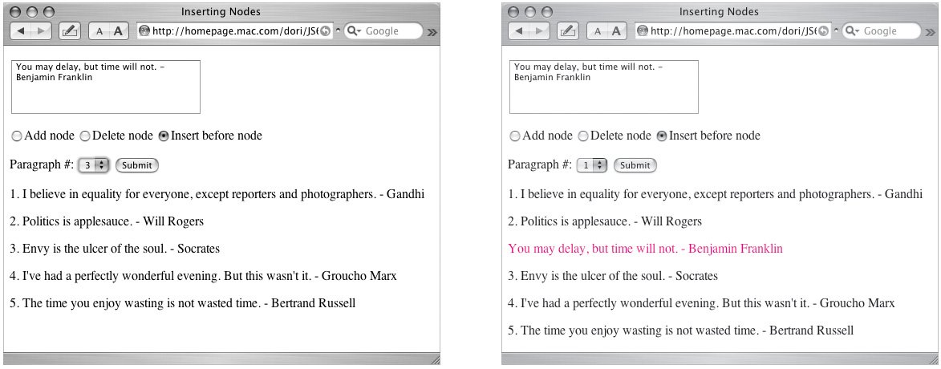Click the pink Benjamin Franklin quote paragraph
The image size is (941, 369).
(645, 249)
